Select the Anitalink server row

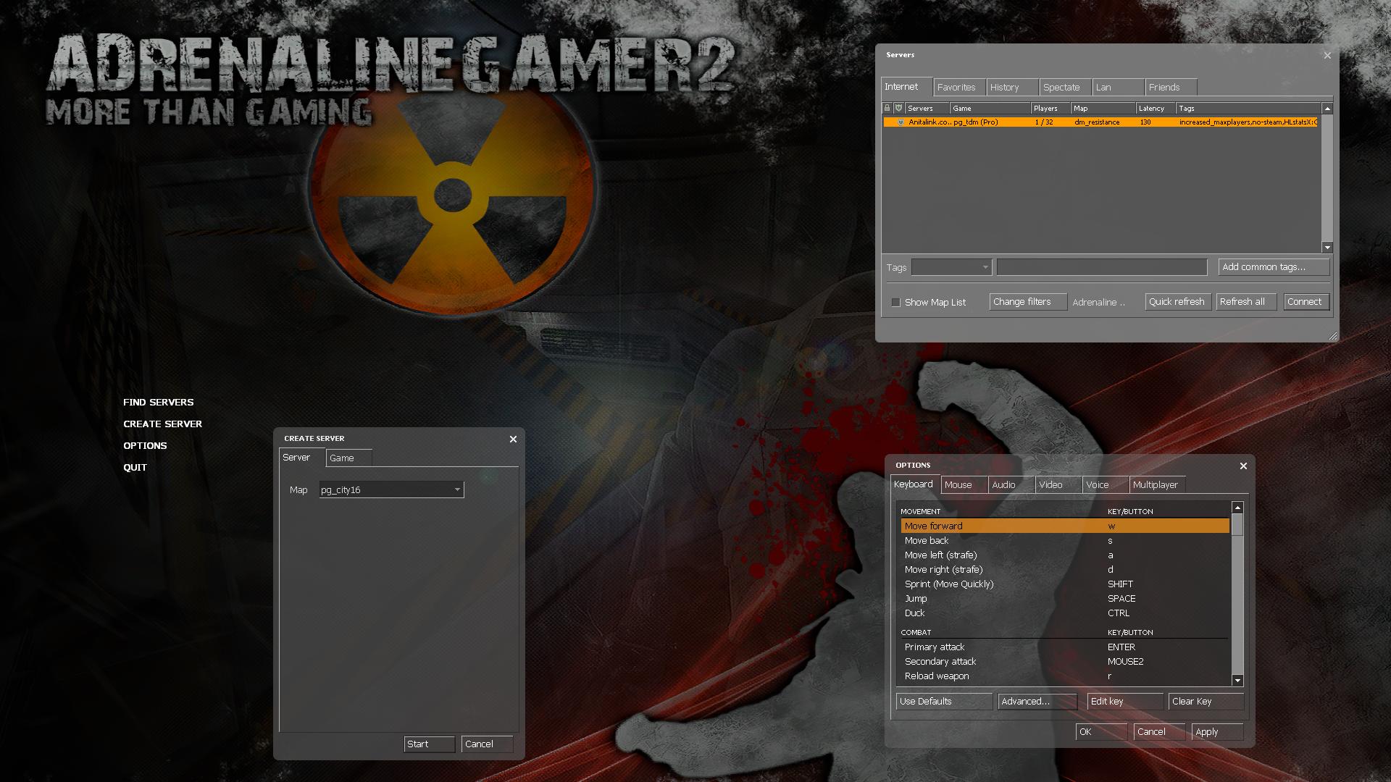(1100, 122)
